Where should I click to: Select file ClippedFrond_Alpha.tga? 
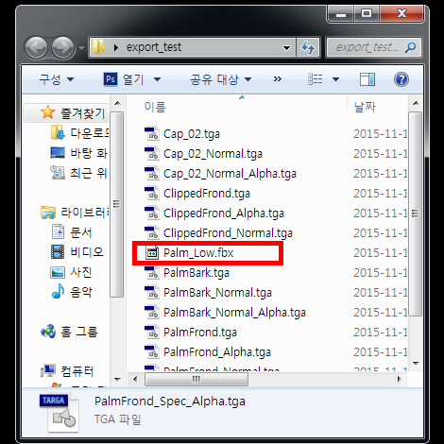pyautogui.click(x=224, y=213)
